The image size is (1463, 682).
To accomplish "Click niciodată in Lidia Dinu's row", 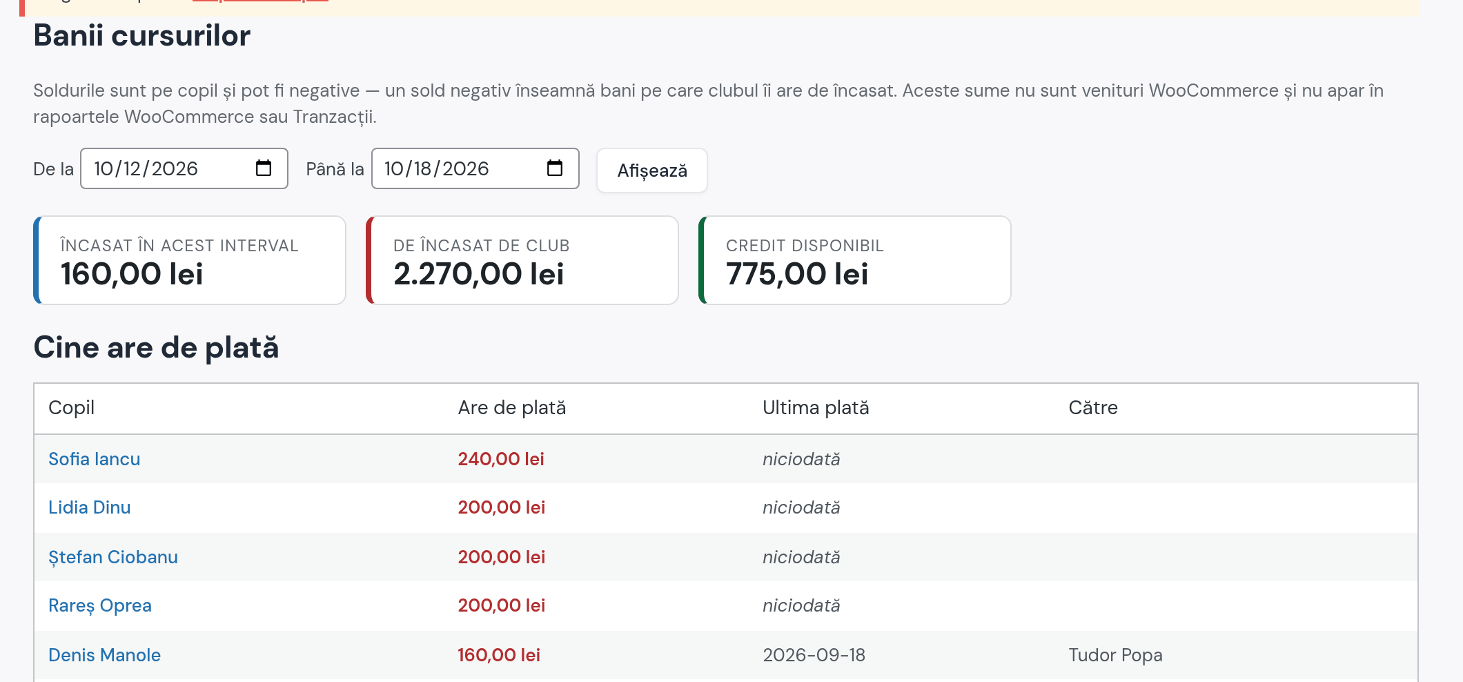I will (801, 507).
